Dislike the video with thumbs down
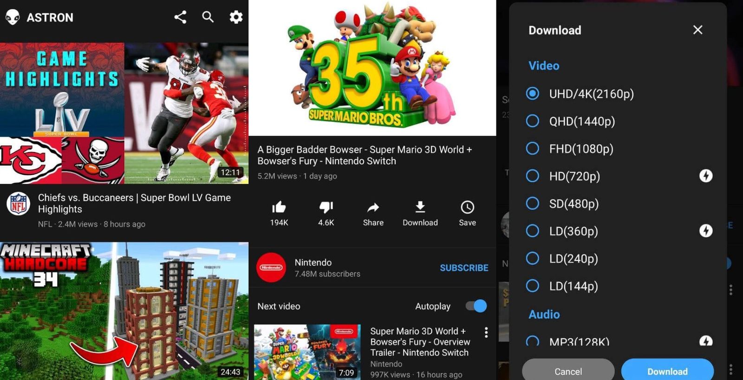This screenshot has width=743, height=380. coord(326,207)
